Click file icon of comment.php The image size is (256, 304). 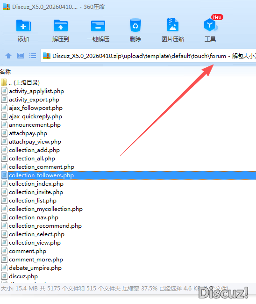pos(5,251)
